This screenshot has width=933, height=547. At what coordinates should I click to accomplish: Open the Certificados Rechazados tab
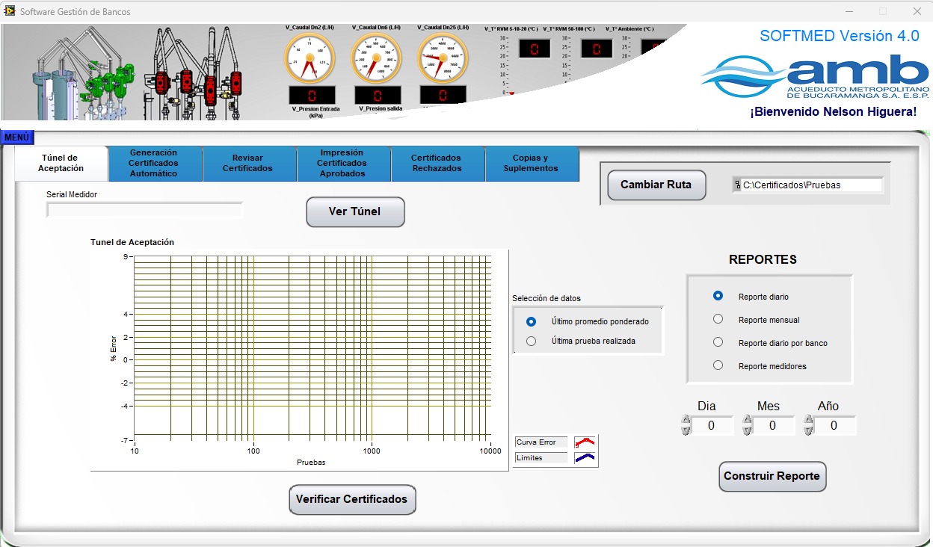pyautogui.click(x=437, y=163)
